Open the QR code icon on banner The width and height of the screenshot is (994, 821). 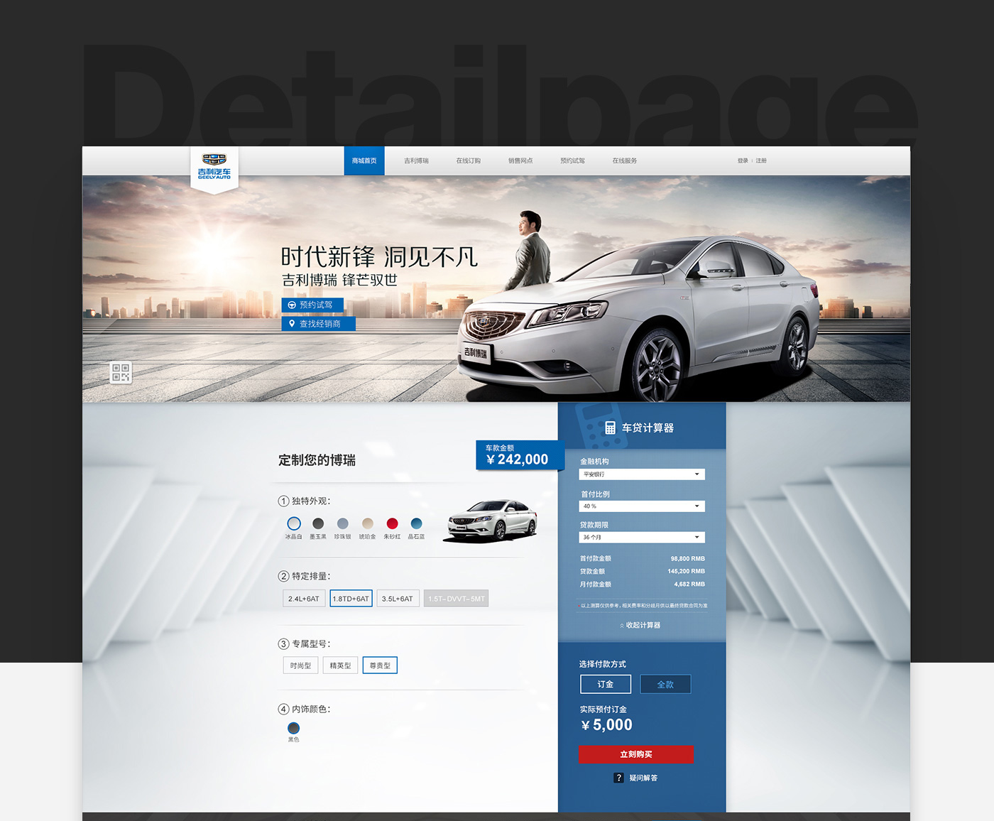[x=121, y=372]
